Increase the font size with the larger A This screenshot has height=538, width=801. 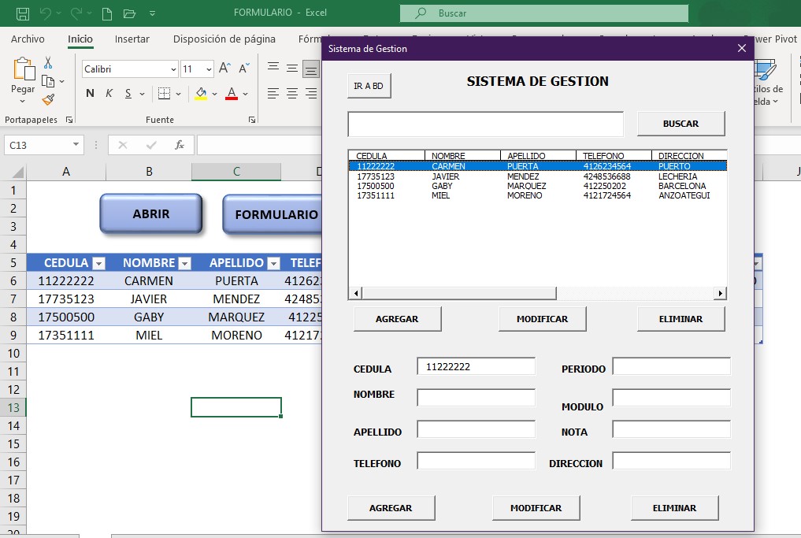[x=224, y=69]
